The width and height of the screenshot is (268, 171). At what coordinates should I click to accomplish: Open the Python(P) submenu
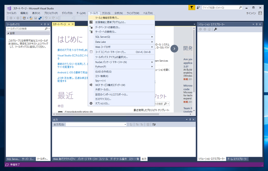click(x=122, y=67)
